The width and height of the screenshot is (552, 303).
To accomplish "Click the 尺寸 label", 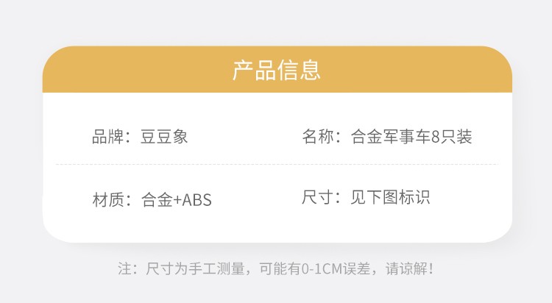I will [x=318, y=197].
